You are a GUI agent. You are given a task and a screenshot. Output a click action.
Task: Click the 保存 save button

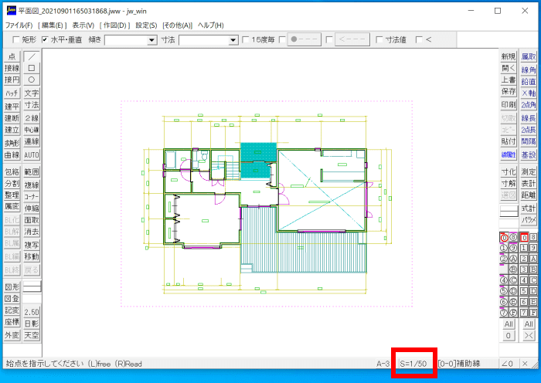[509, 91]
